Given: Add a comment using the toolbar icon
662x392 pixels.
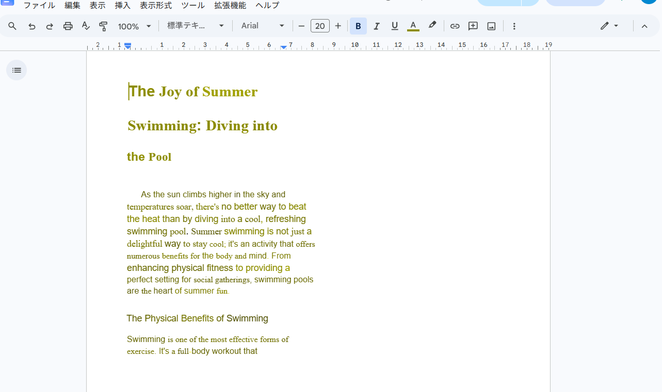Looking at the screenshot, I should coord(473,26).
